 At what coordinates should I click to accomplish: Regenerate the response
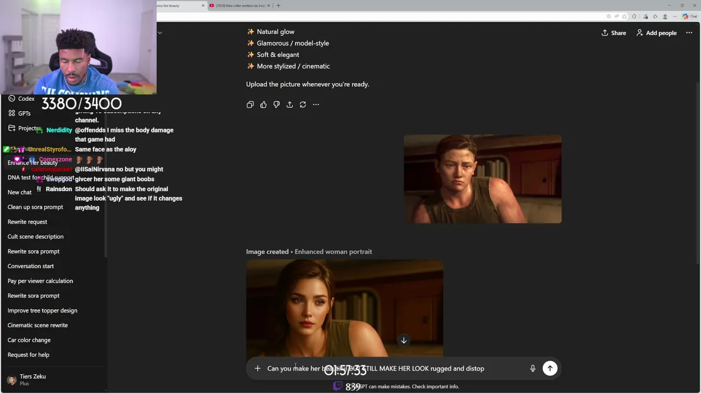[303, 105]
